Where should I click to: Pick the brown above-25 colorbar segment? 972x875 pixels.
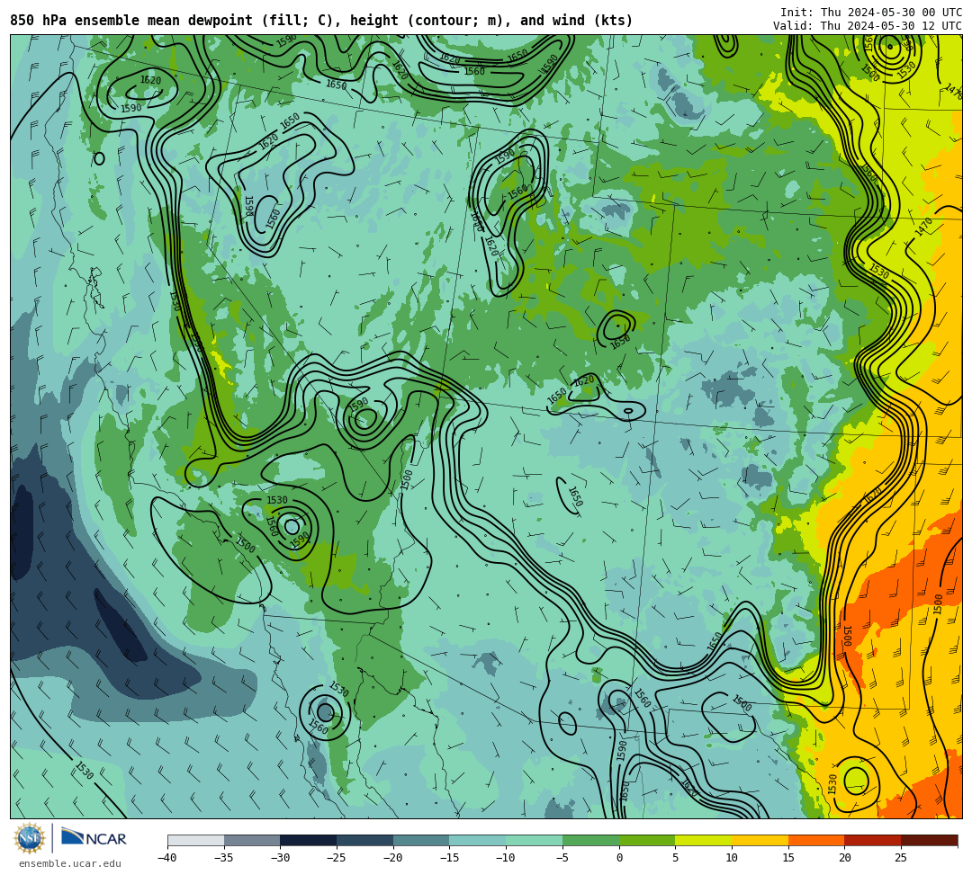click(929, 840)
